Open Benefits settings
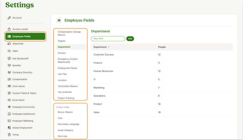The height and width of the screenshot is (140, 243). pyautogui.click(x=16, y=66)
